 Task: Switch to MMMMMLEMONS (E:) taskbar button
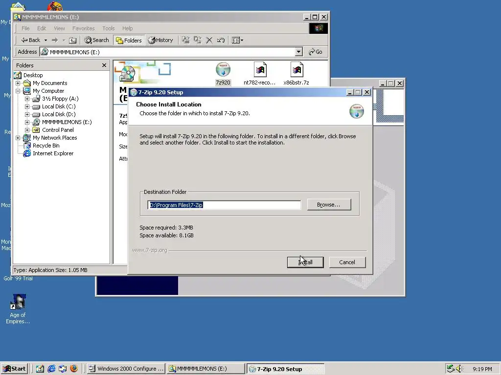click(206, 369)
